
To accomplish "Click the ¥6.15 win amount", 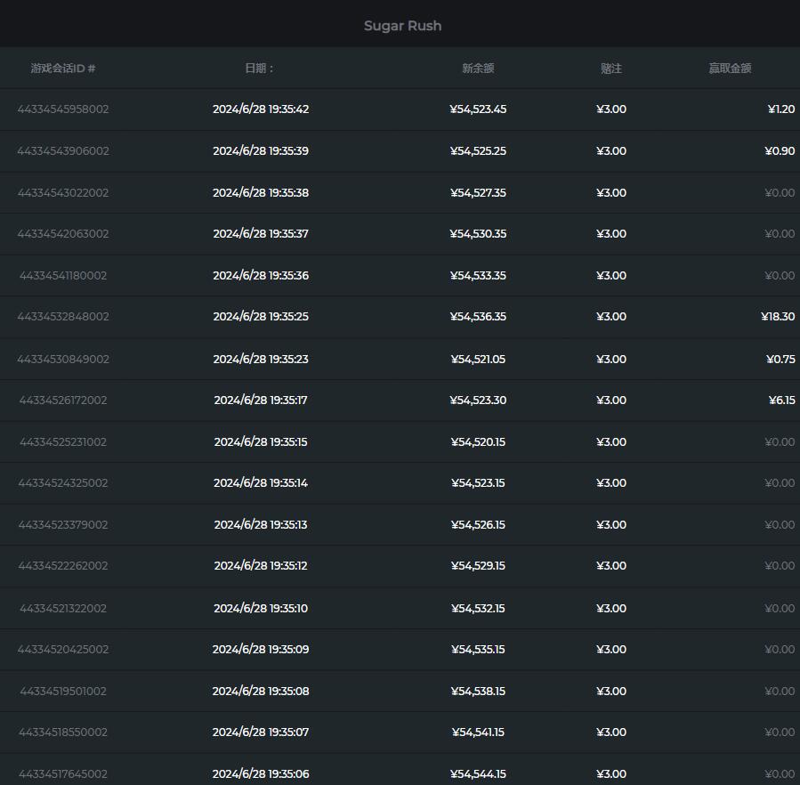I will [x=781, y=401].
